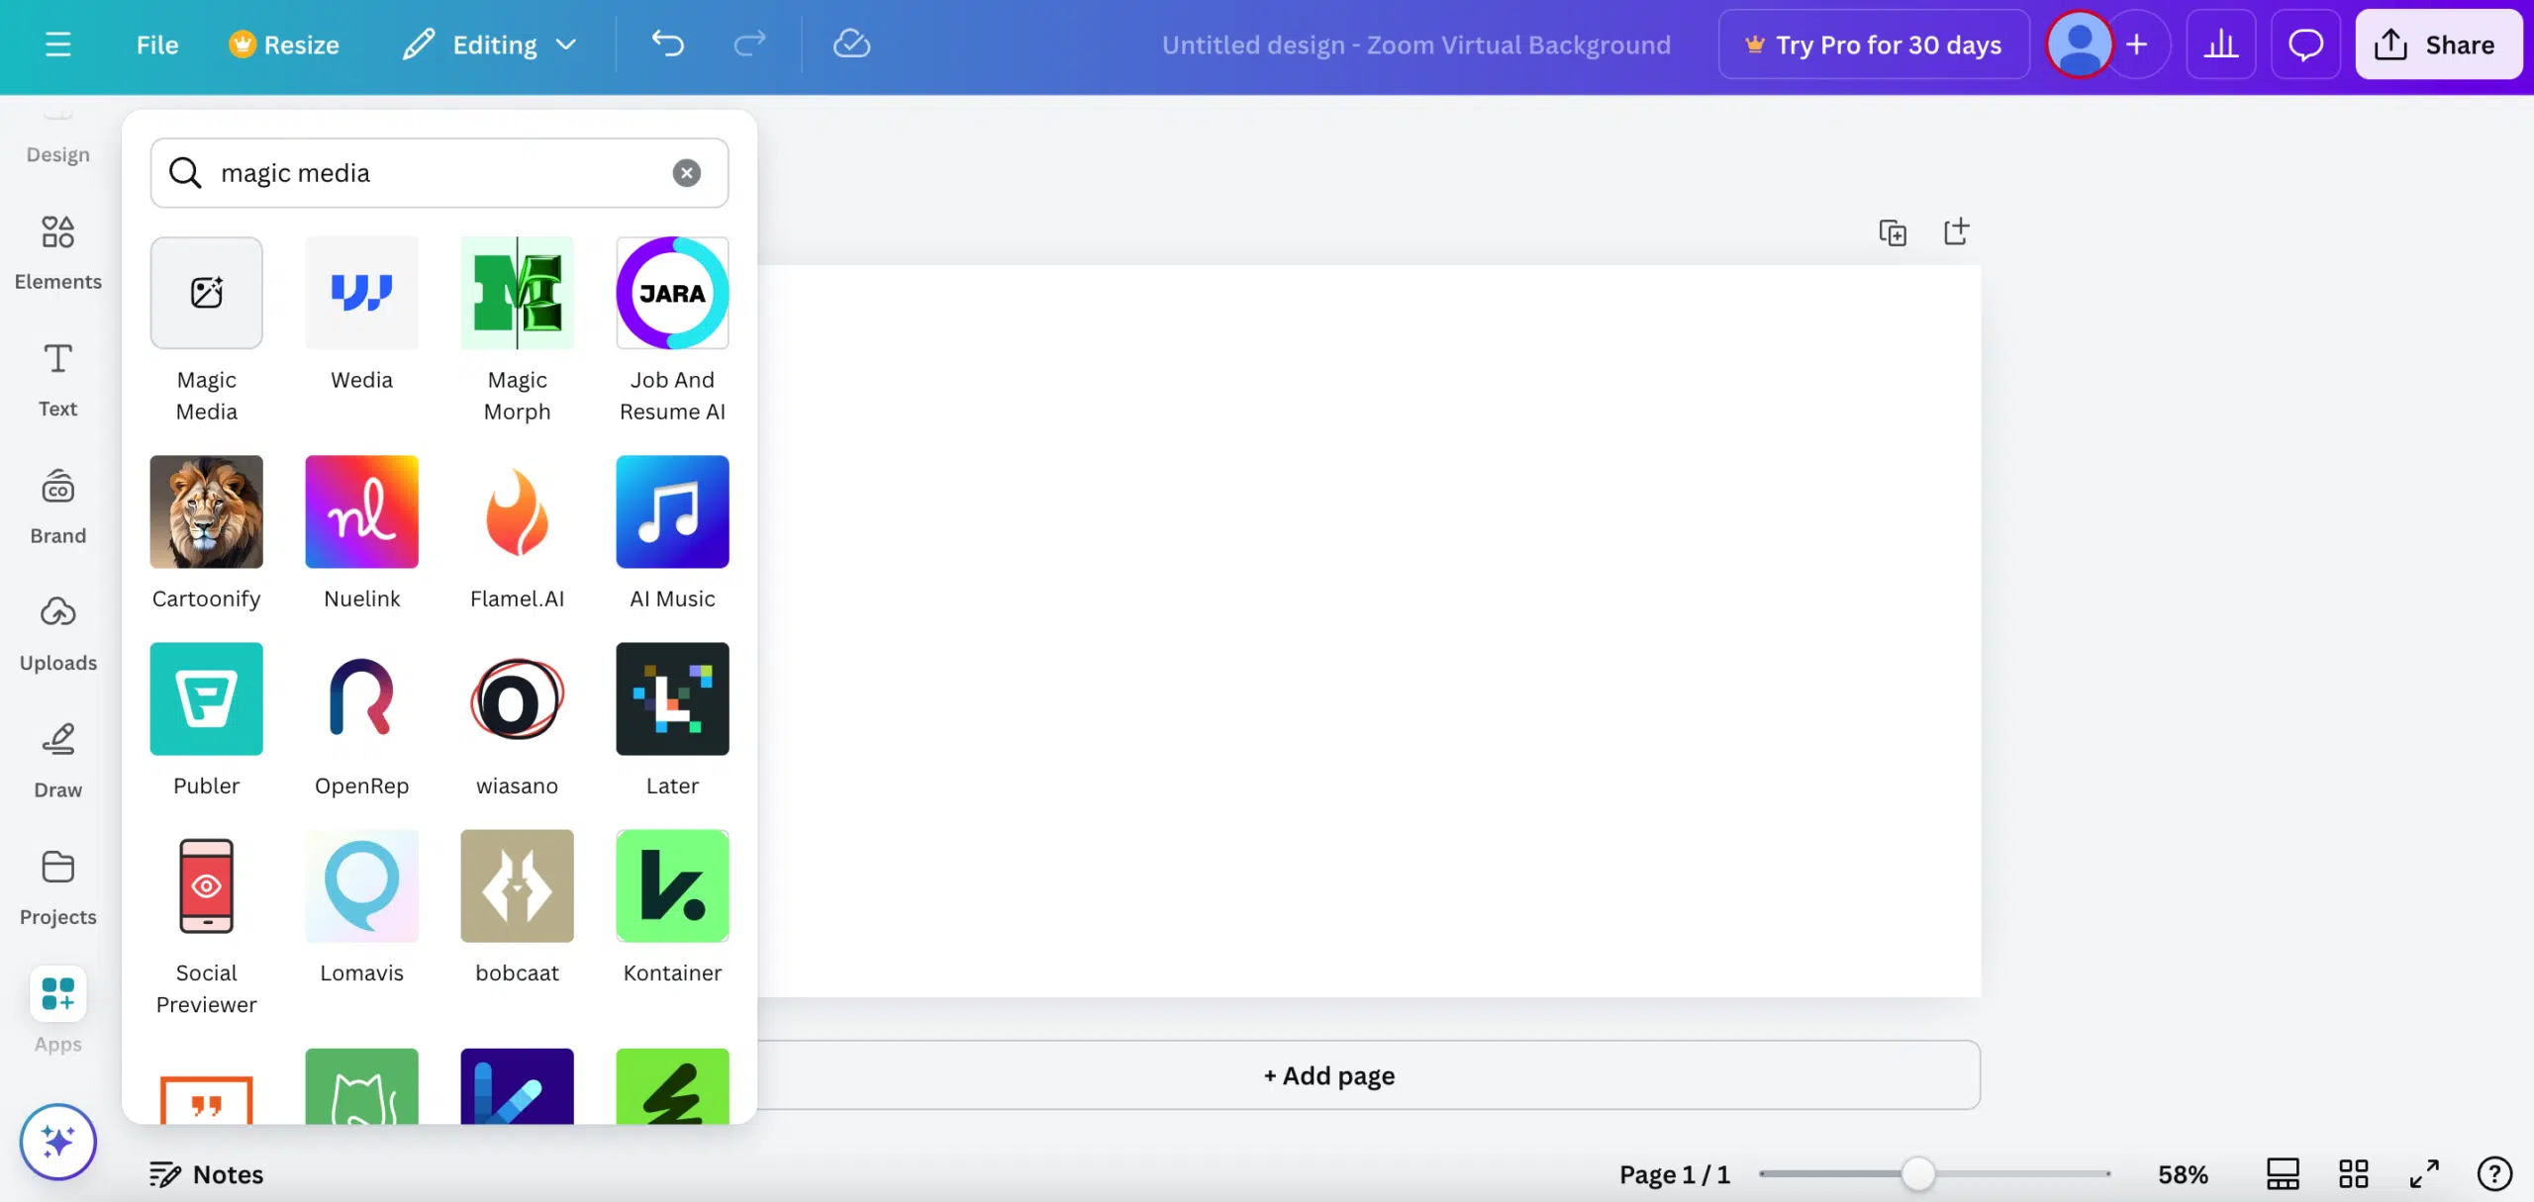Screen dimensions: 2534x1202
Task: Open the Job And Resume AI app
Action: pyautogui.click(x=672, y=330)
